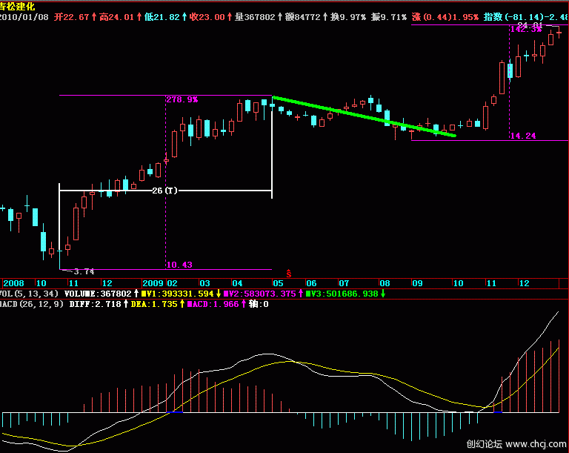Click the 2009 year marker on timeline
569x453 pixels.
(152, 283)
